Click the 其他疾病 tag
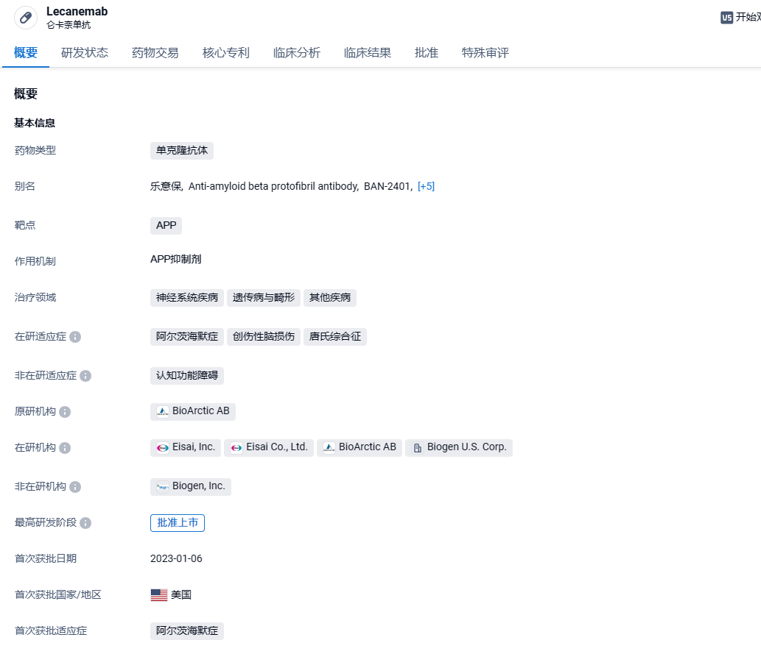The width and height of the screenshot is (761, 654). [x=330, y=298]
